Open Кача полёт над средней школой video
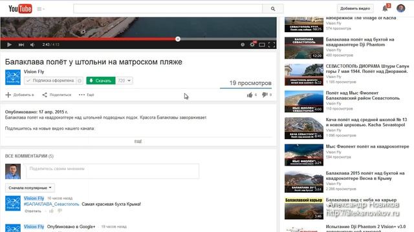 point(367,122)
